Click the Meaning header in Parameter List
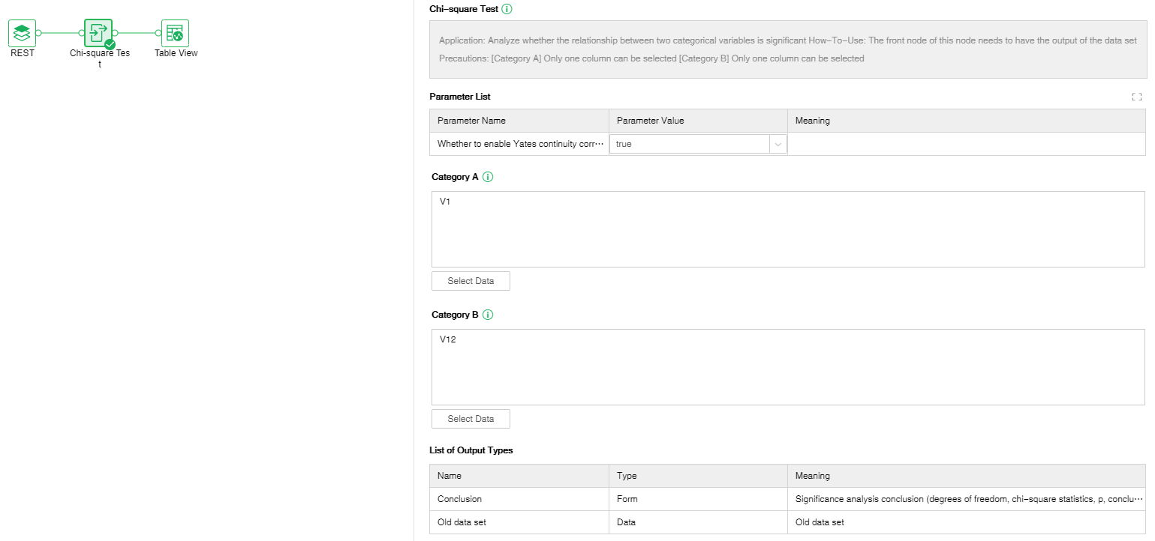The width and height of the screenshot is (1155, 541). (967, 121)
